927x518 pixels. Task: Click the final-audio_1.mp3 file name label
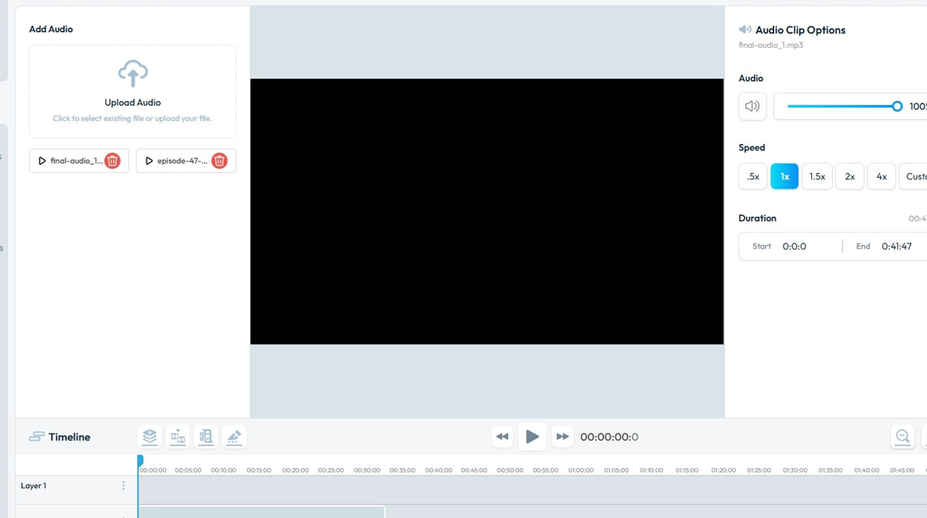tap(771, 45)
